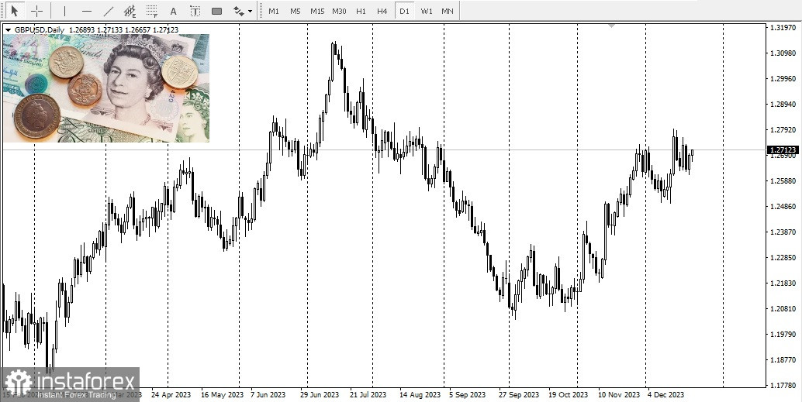The width and height of the screenshot is (802, 402).
Task: Click the 1.31970 price scale value
Action: (782, 28)
